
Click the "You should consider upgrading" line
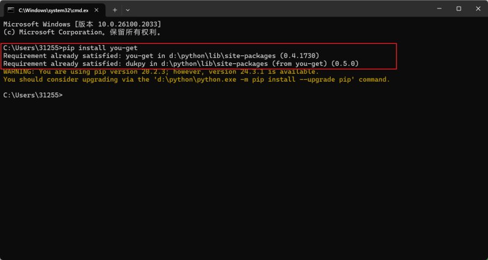coord(196,79)
